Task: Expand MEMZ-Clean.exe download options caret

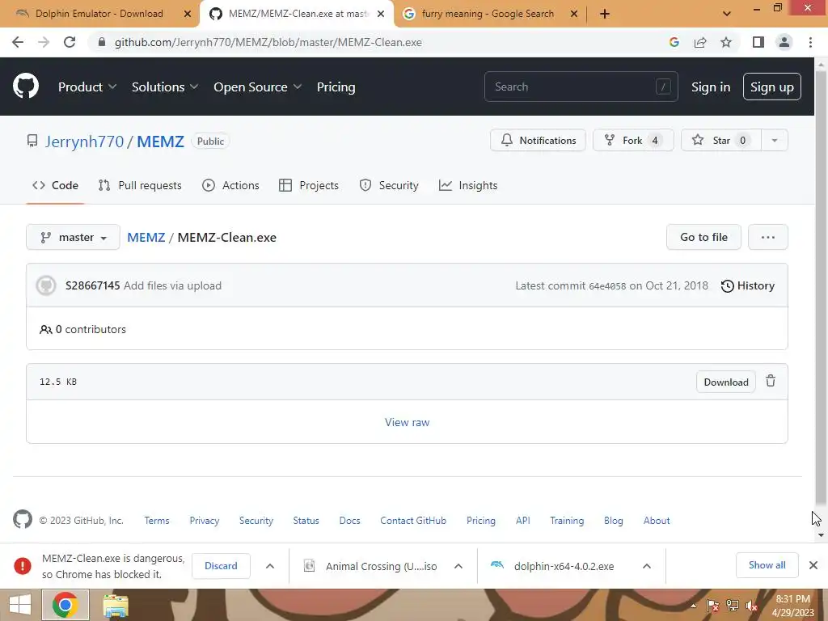Action: tap(270, 565)
